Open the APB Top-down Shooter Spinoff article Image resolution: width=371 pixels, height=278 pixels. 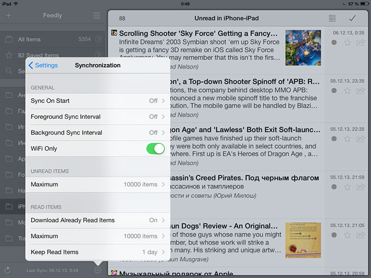click(x=244, y=82)
